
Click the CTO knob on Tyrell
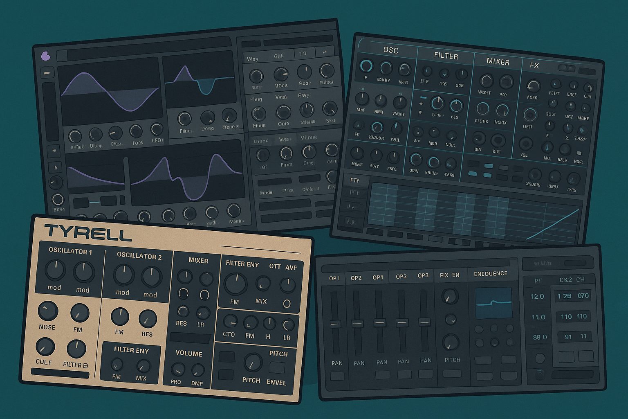[230, 322]
